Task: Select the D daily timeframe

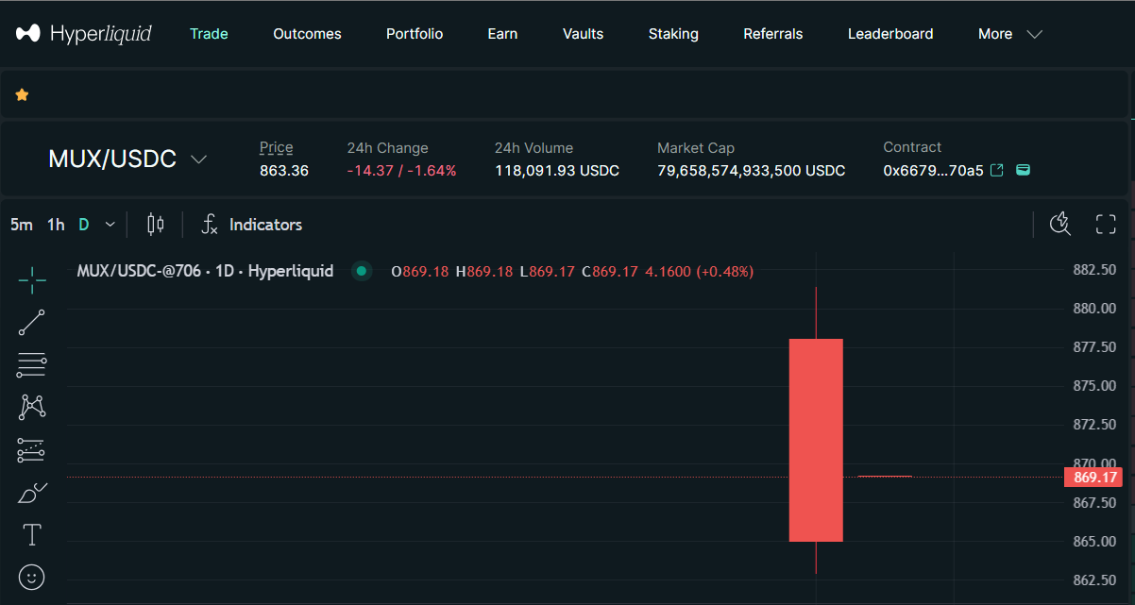Action: (84, 225)
